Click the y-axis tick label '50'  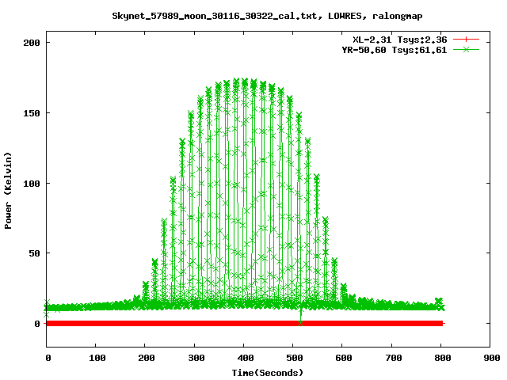35,253
